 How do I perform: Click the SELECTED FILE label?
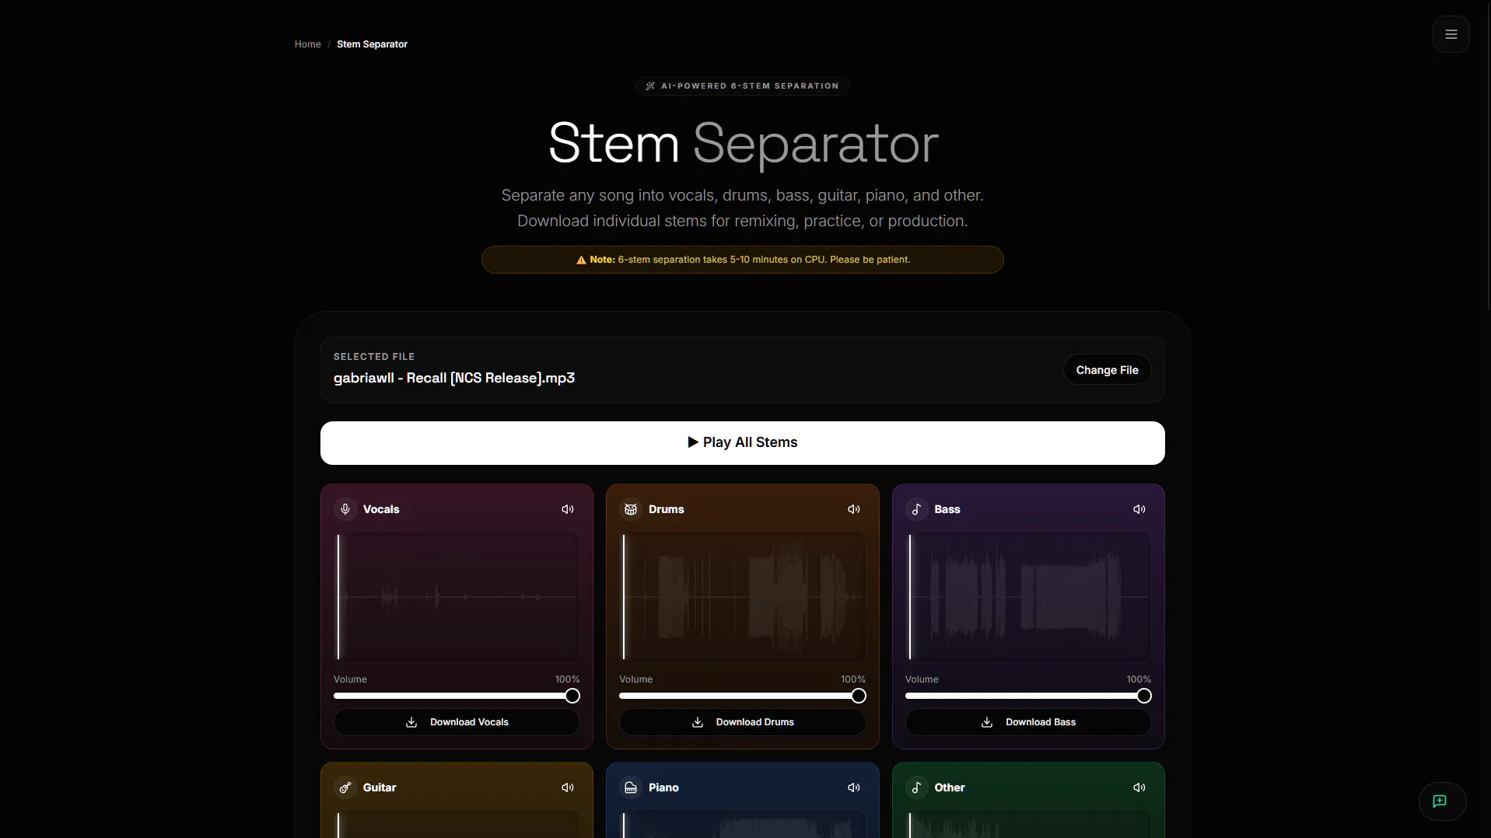point(374,357)
